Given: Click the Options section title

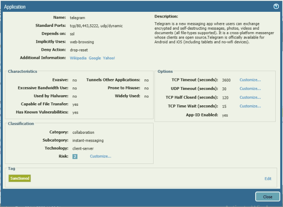Looking at the screenshot, I should tap(165, 71).
